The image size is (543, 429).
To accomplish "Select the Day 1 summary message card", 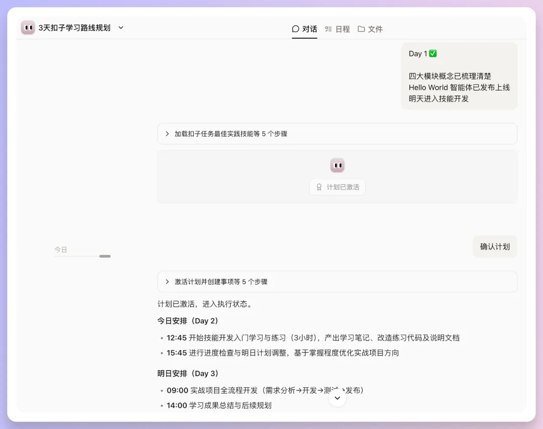I will [x=459, y=76].
